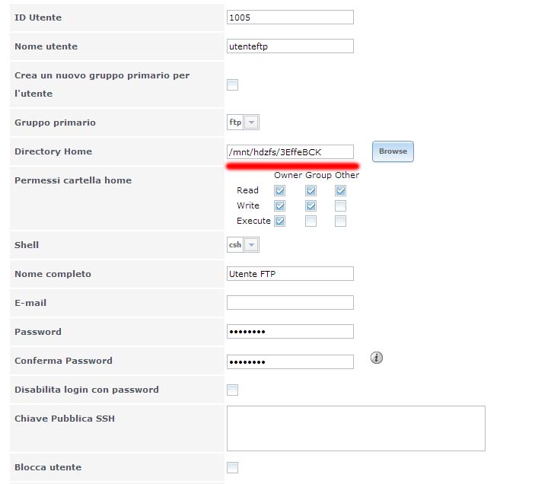The height and width of the screenshot is (484, 535).
Task: Toggle Group Write permission checkbox
Action: 310,205
